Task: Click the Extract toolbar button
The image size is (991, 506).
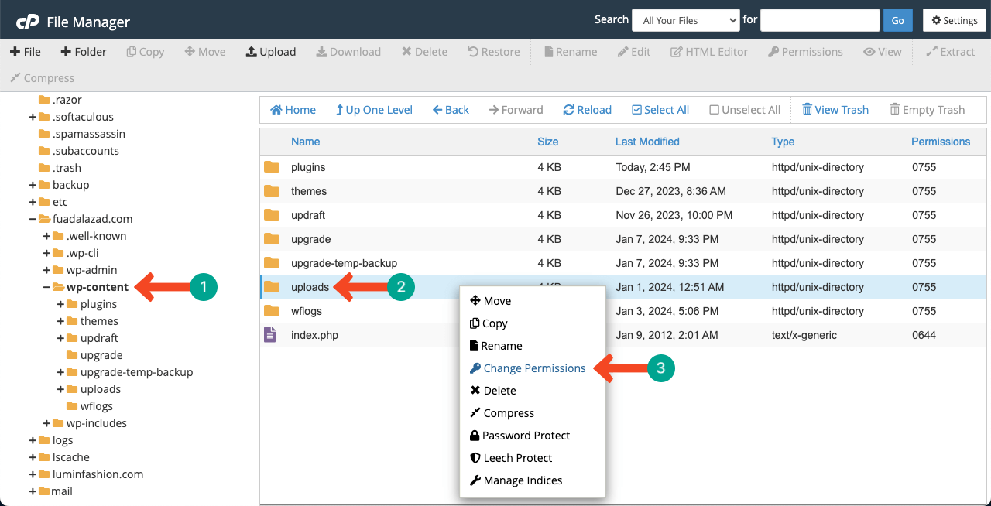Action: [x=951, y=52]
